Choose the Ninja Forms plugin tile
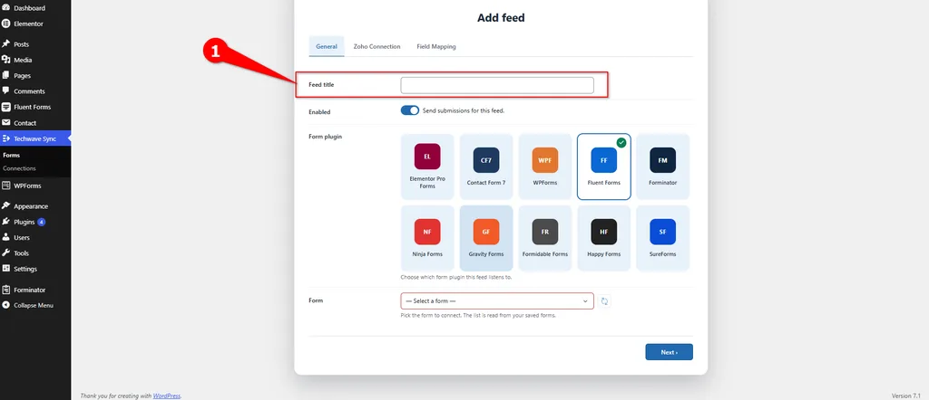The image size is (929, 400). coord(427,238)
